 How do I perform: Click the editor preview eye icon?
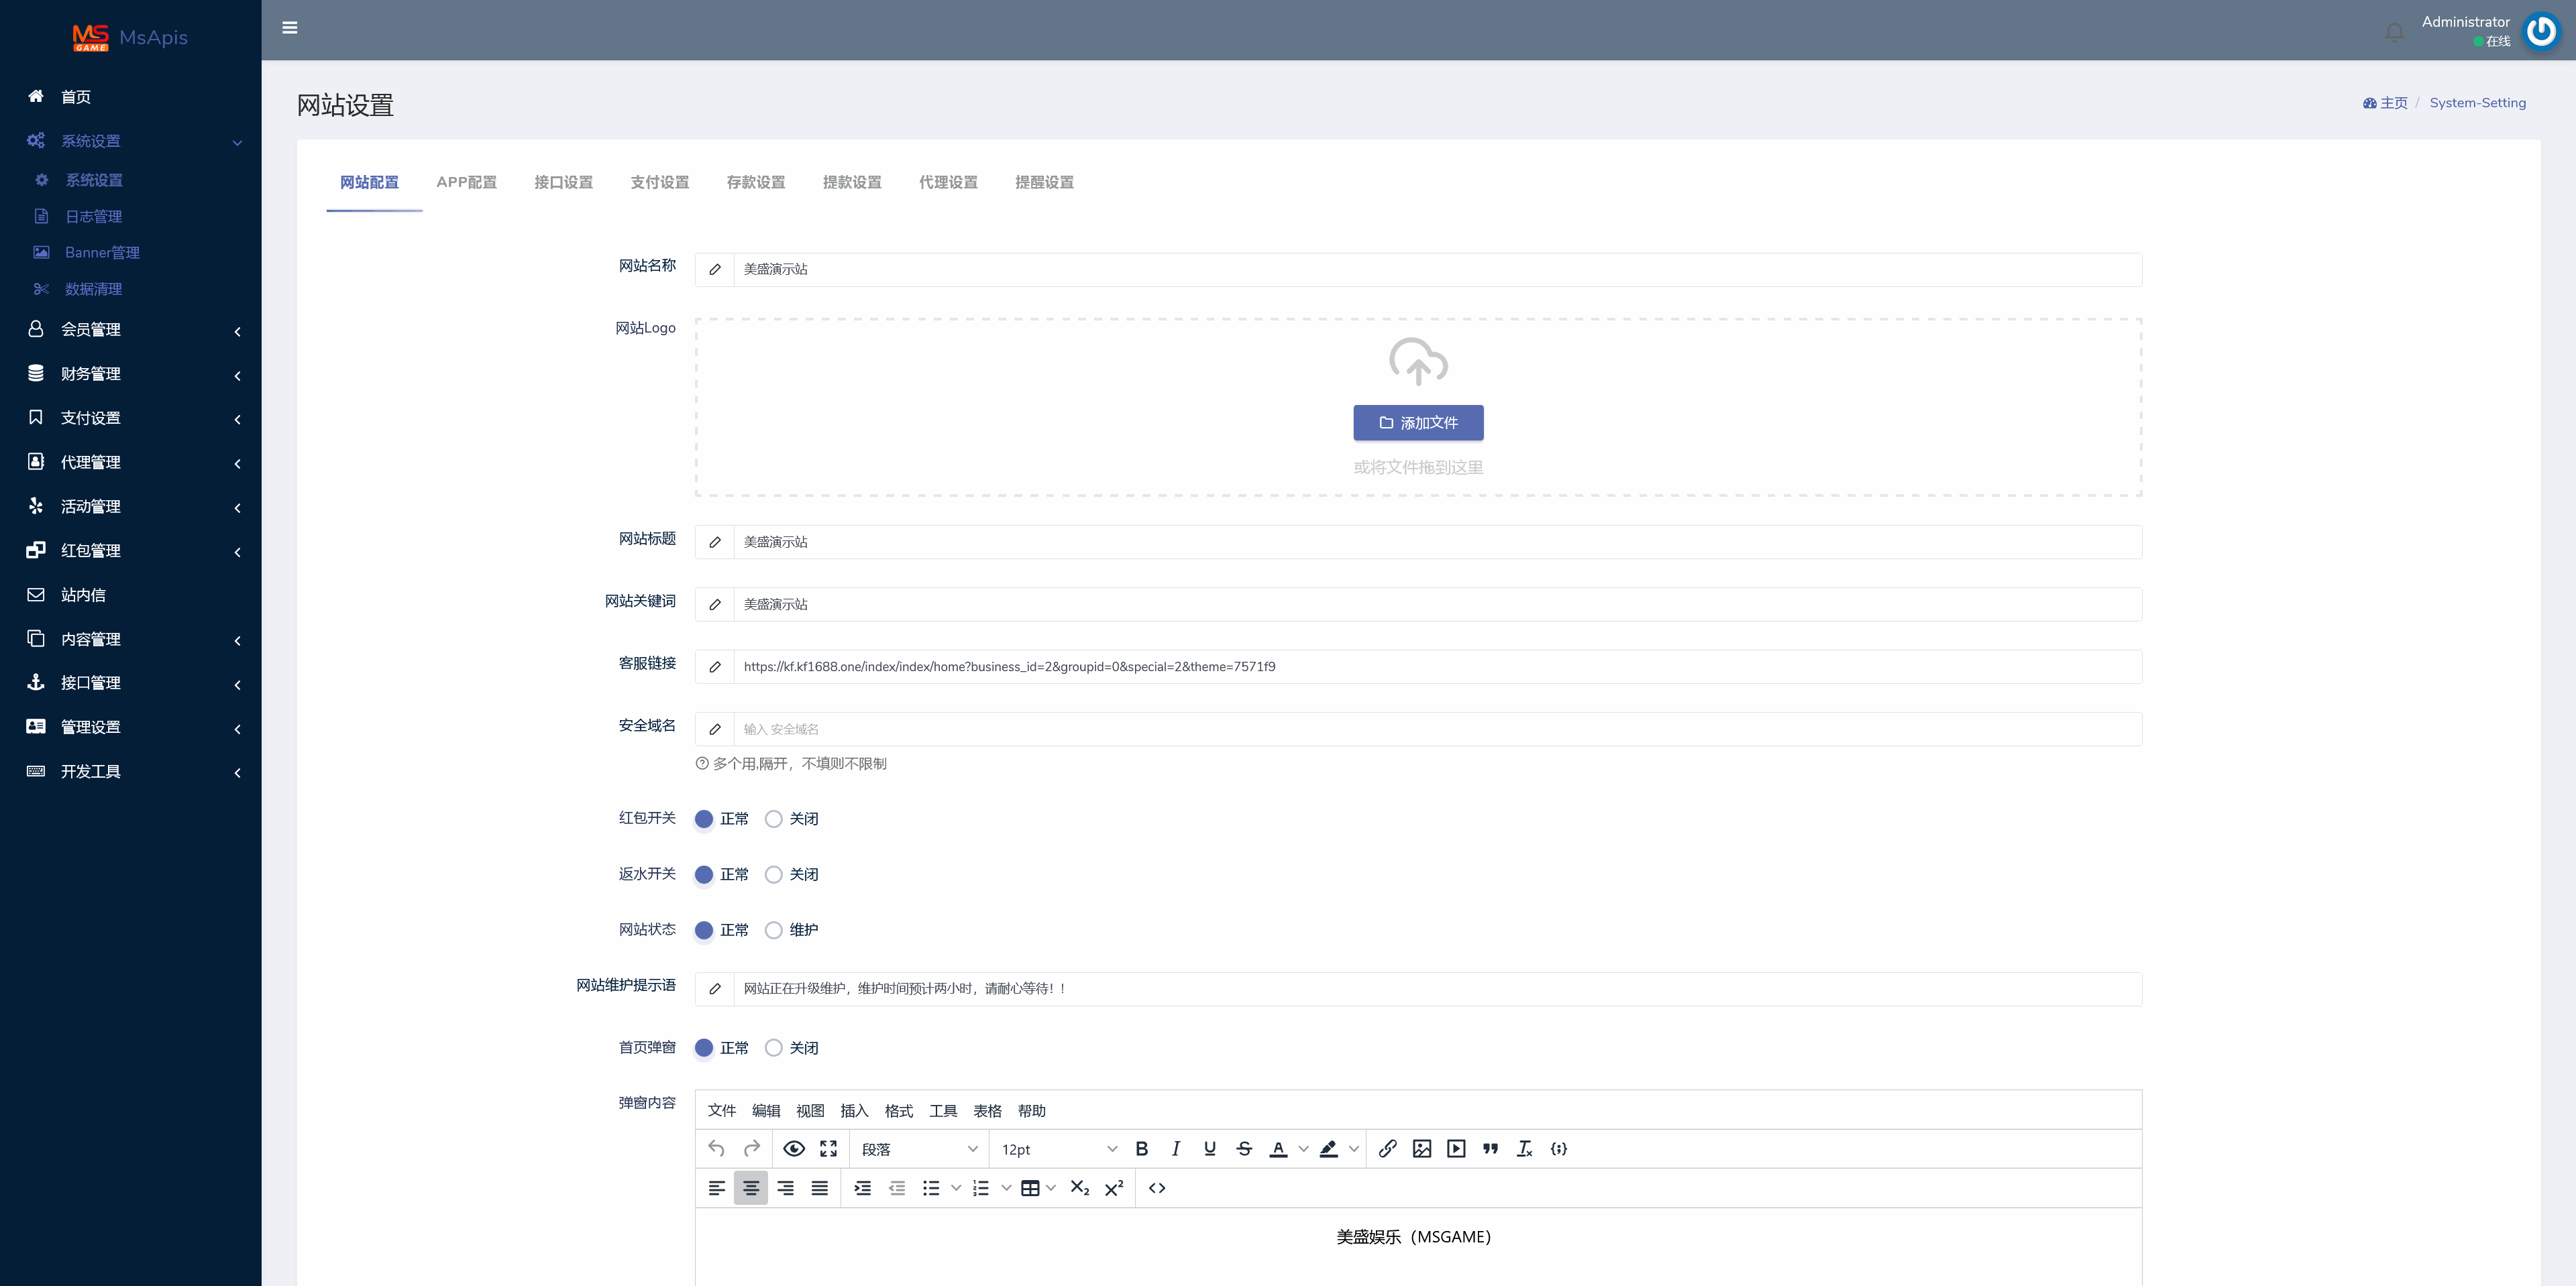point(794,1148)
